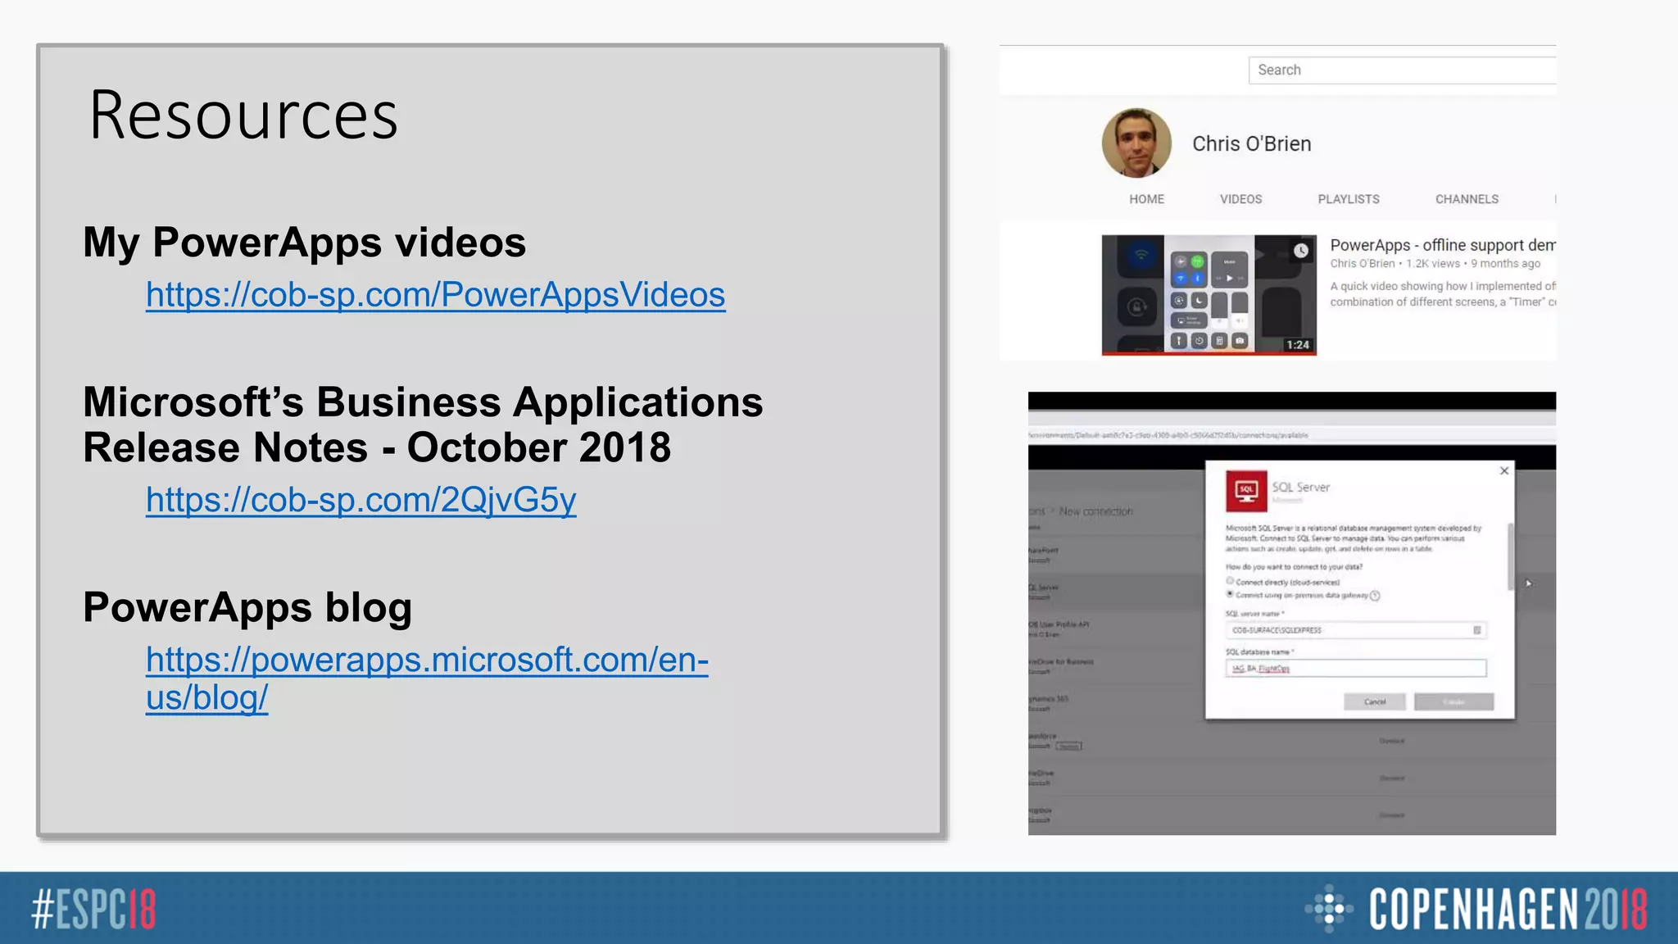Click the New connection breadcrumb text

(1095, 511)
